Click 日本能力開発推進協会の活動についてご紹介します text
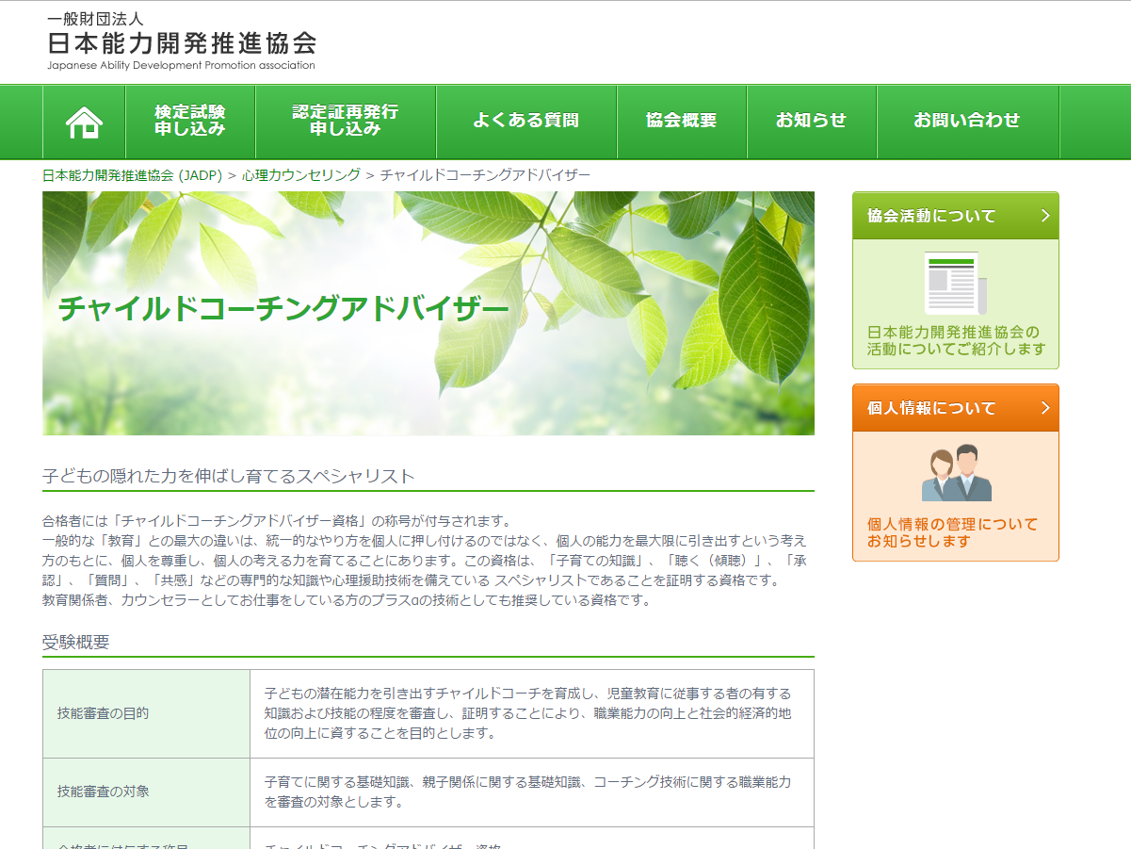 coord(956,340)
